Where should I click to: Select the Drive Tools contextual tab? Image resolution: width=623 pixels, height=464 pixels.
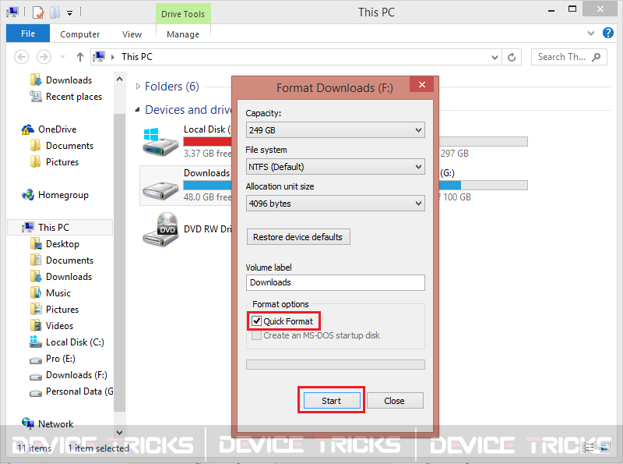click(183, 14)
